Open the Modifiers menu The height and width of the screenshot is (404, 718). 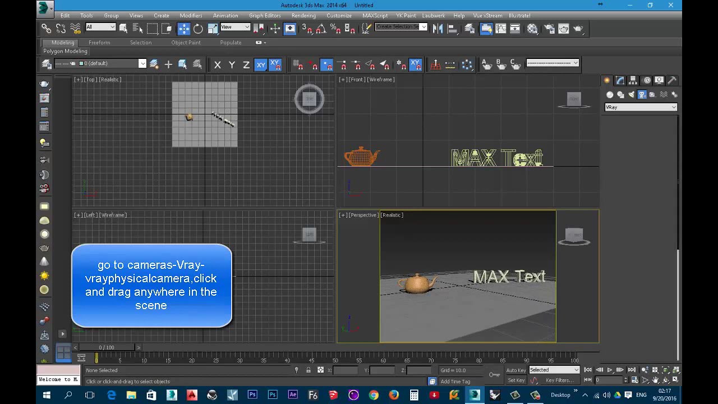[191, 16]
